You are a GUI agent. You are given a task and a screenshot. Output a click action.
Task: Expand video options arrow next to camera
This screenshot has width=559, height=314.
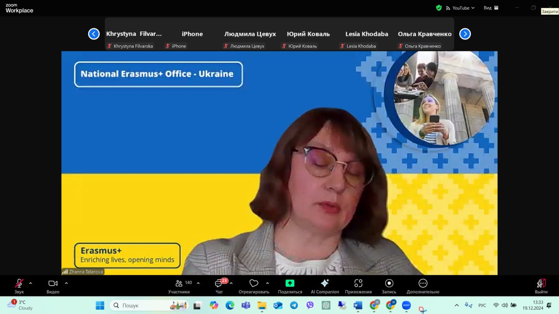click(x=66, y=283)
